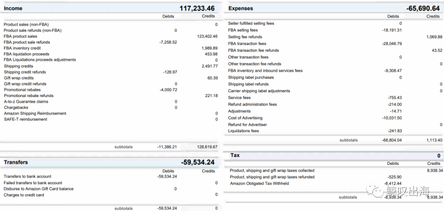Click the Expenses section header
This screenshot has width=444, height=211.
(240, 8)
